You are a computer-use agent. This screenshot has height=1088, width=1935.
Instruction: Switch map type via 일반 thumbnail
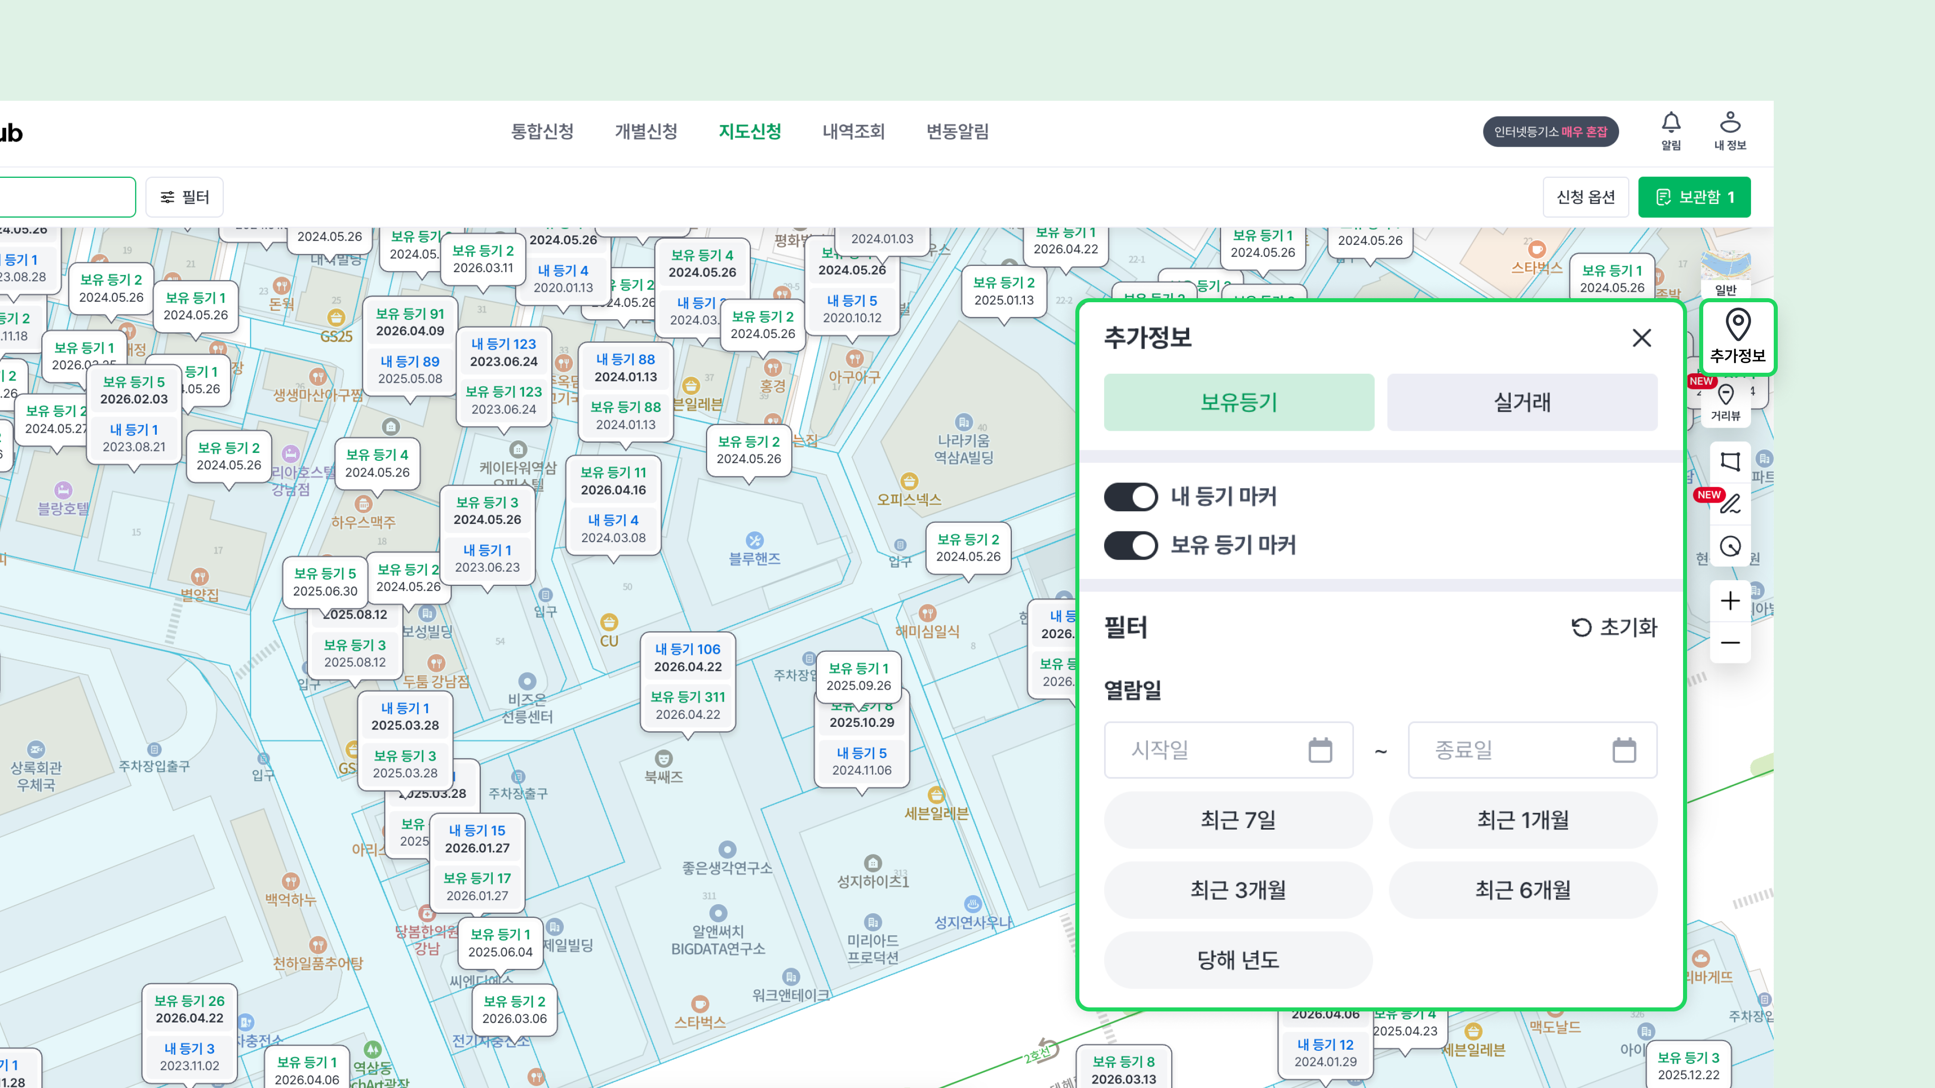click(x=1725, y=274)
